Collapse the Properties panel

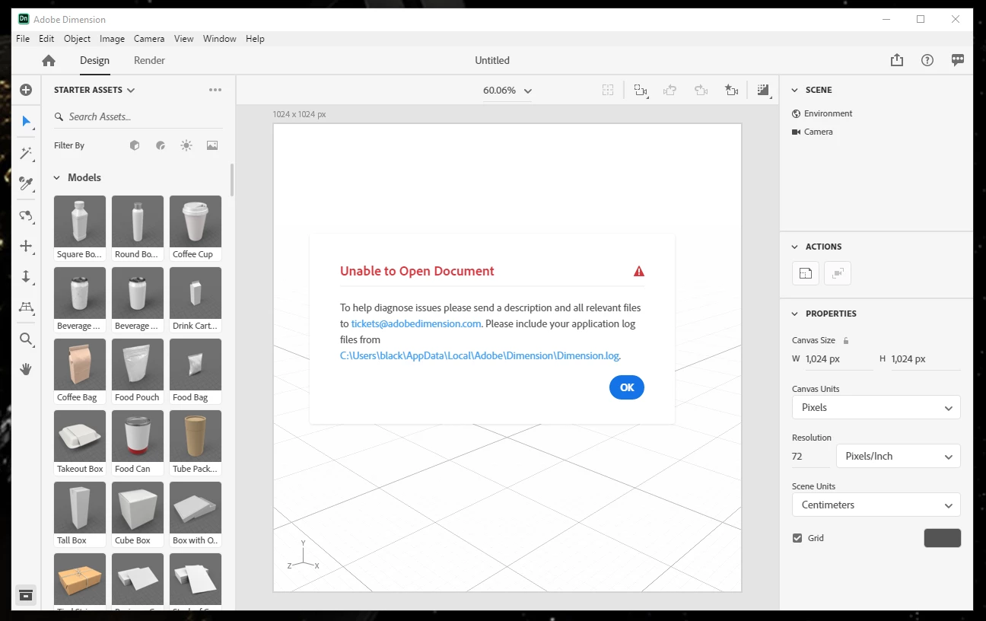coord(796,314)
